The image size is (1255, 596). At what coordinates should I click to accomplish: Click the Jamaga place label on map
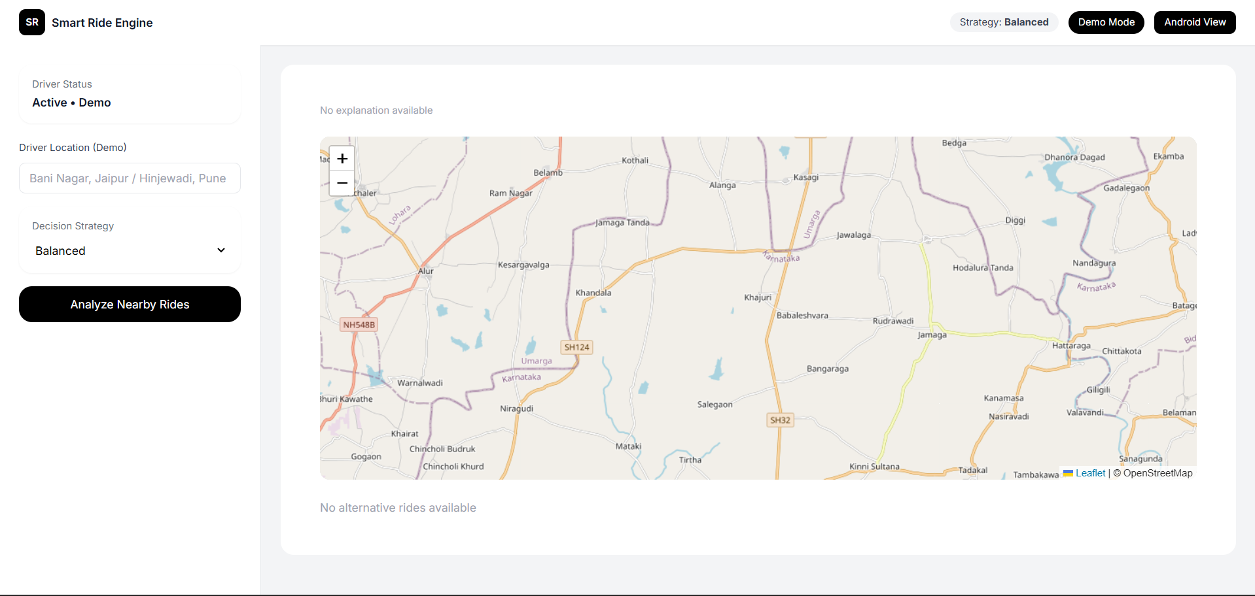(x=932, y=335)
